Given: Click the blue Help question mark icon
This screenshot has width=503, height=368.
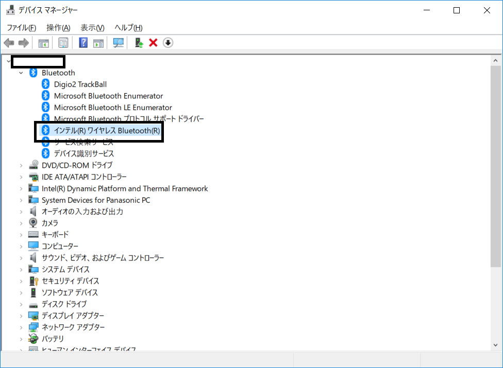Looking at the screenshot, I should pos(83,43).
